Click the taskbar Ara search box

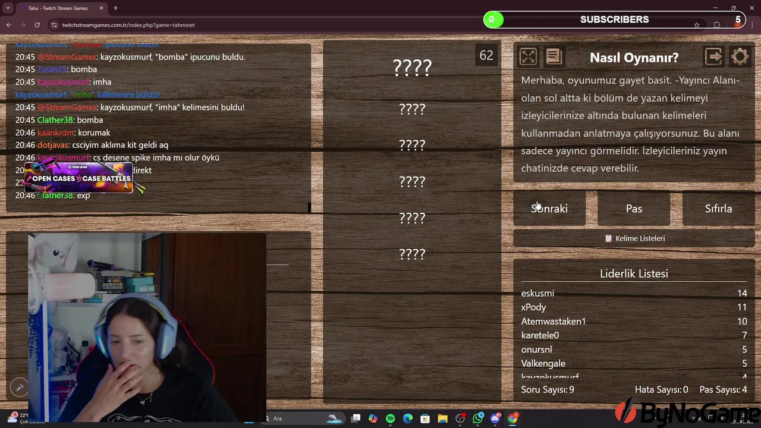[x=303, y=418]
